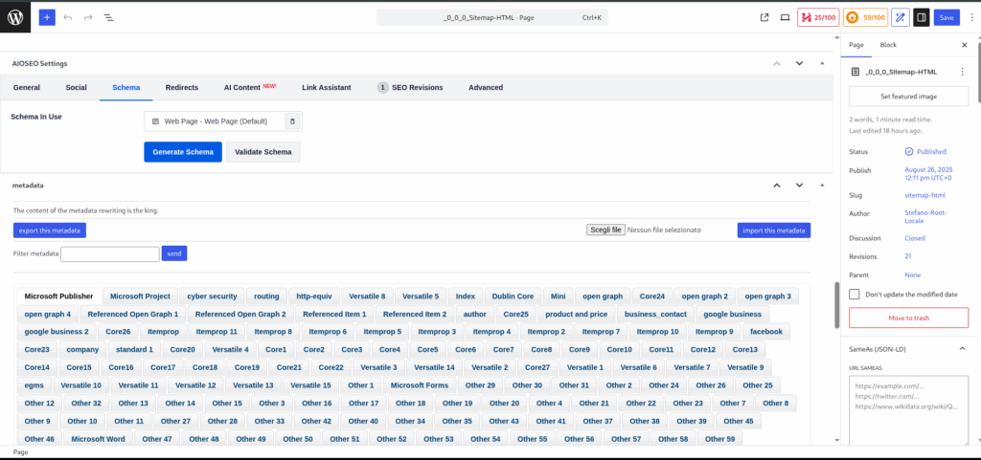Click the laptop preview icon
Viewport: 981px width, 460px height.
[x=785, y=17]
